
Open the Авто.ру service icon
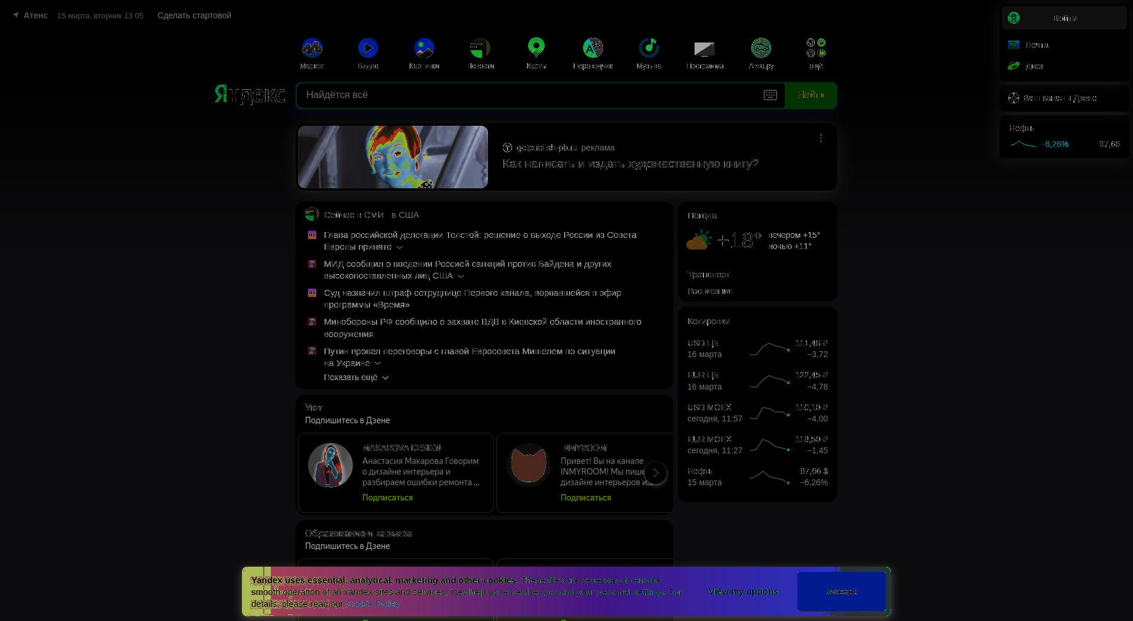click(x=761, y=48)
